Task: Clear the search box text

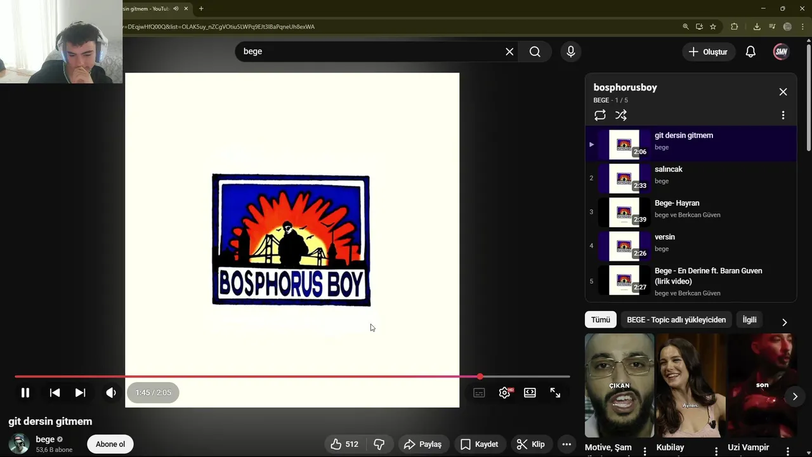Action: (x=509, y=51)
